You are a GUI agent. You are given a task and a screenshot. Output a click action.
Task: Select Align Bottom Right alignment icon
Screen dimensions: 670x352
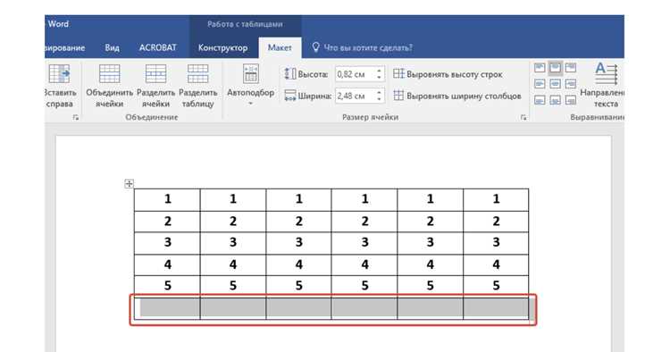[571, 100]
